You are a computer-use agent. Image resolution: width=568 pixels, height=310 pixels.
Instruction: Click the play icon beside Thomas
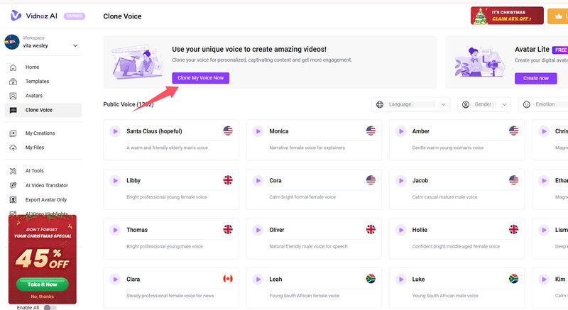[x=114, y=230]
